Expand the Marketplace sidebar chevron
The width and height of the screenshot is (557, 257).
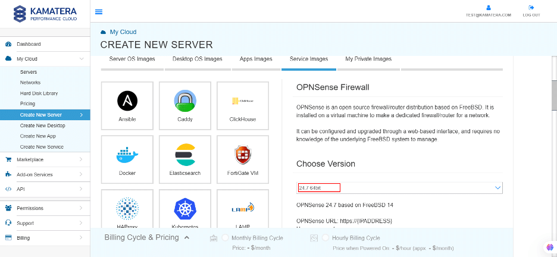click(82, 159)
